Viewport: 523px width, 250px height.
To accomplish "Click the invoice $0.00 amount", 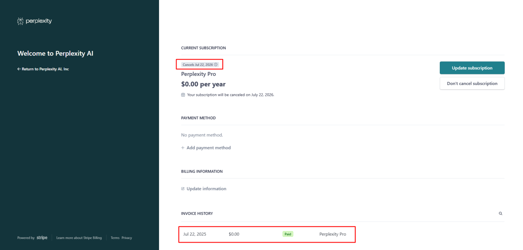I will [x=234, y=234].
